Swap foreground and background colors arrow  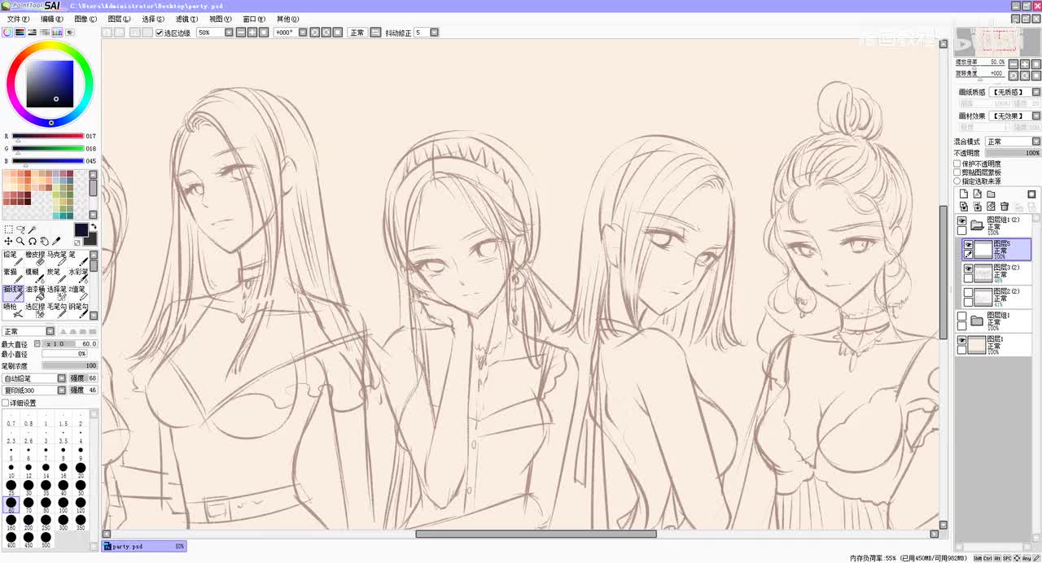pyautogui.click(x=94, y=225)
